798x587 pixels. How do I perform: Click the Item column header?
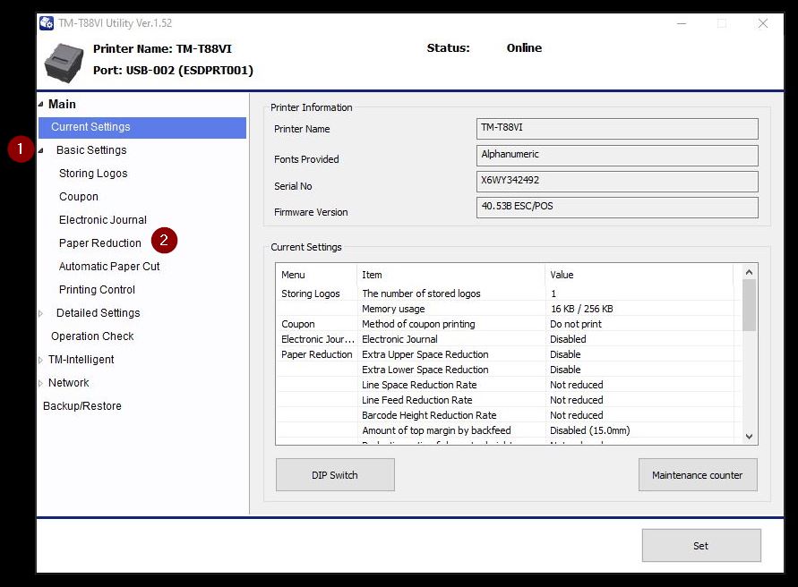pos(450,275)
